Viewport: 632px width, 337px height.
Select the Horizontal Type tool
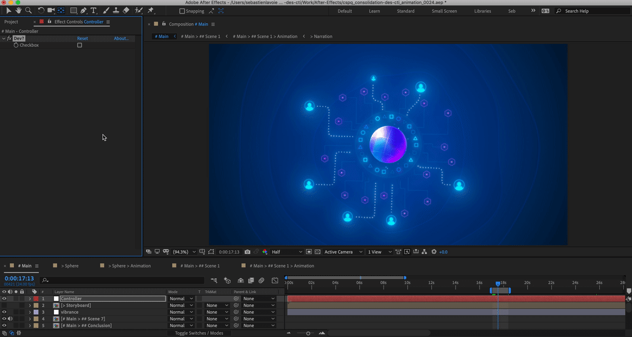(x=93, y=11)
